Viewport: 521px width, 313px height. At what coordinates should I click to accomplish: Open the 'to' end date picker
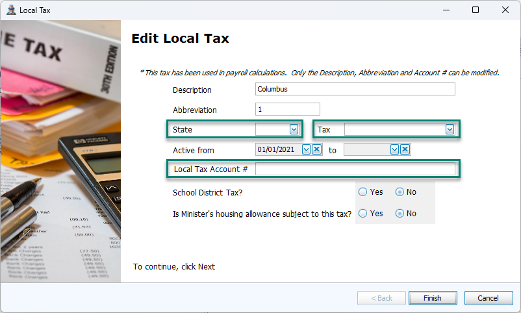pyautogui.click(x=394, y=149)
